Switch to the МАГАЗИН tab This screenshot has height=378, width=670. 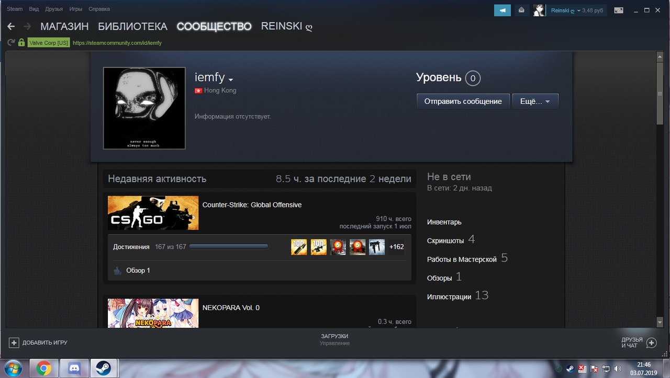[64, 26]
